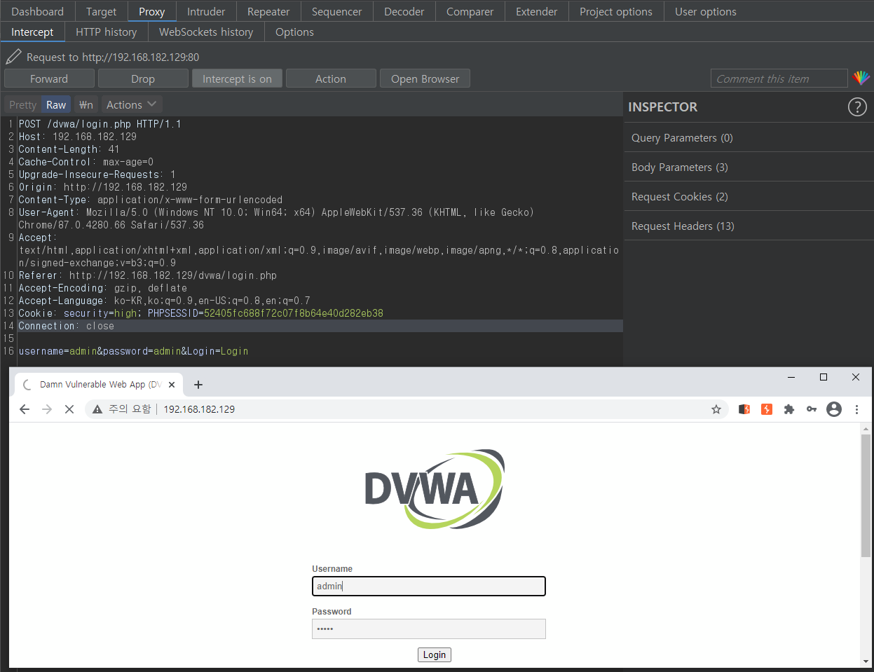Close the Damn Vulnerable Web App tab
The height and width of the screenshot is (672, 874).
(172, 385)
